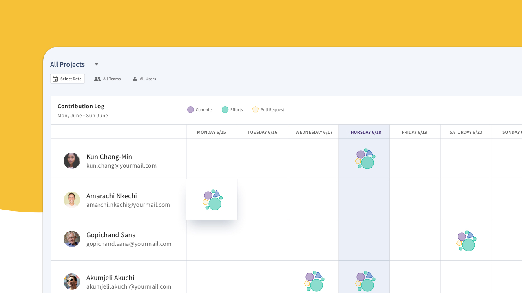Click Akumjeli Akuchi's avatar photo
Image resolution: width=522 pixels, height=293 pixels.
[72, 282]
